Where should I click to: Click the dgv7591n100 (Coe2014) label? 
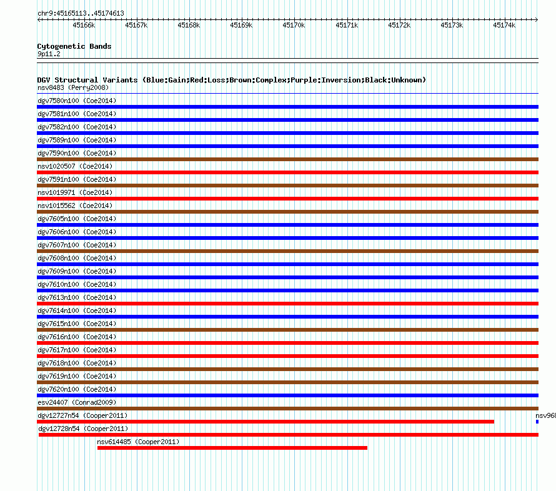pyautogui.click(x=77, y=179)
